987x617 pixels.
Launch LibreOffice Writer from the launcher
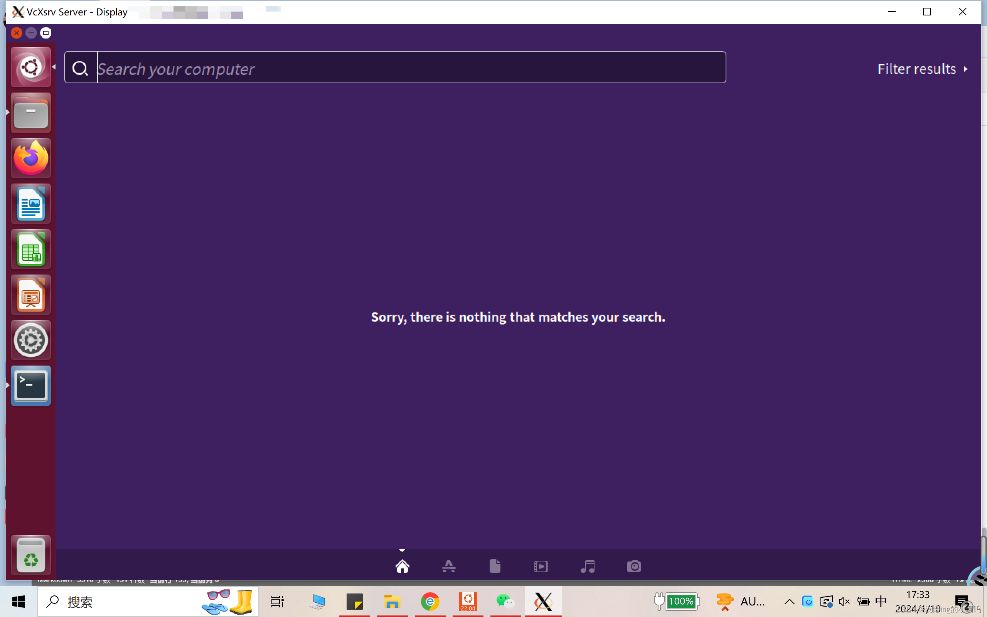(x=30, y=204)
